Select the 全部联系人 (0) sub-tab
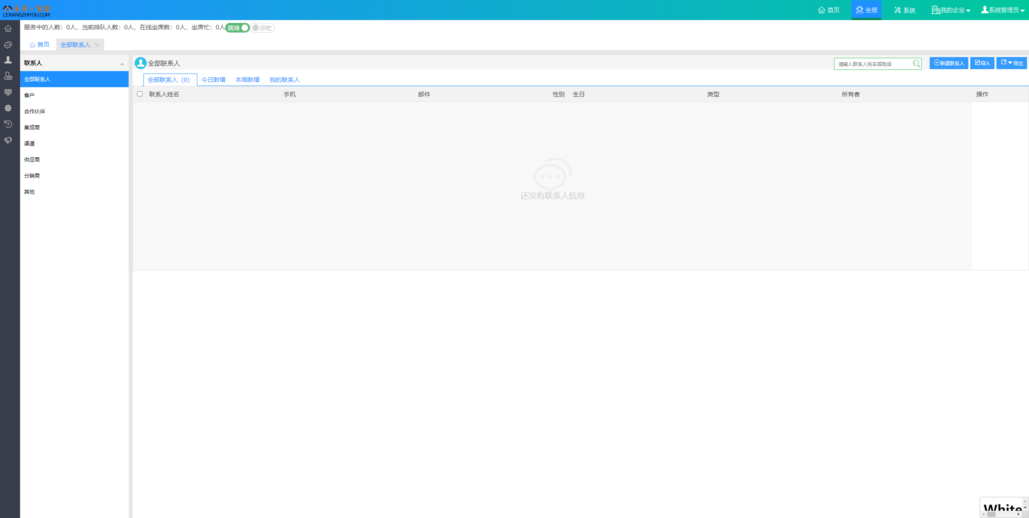The height and width of the screenshot is (518, 1029). tap(170, 80)
